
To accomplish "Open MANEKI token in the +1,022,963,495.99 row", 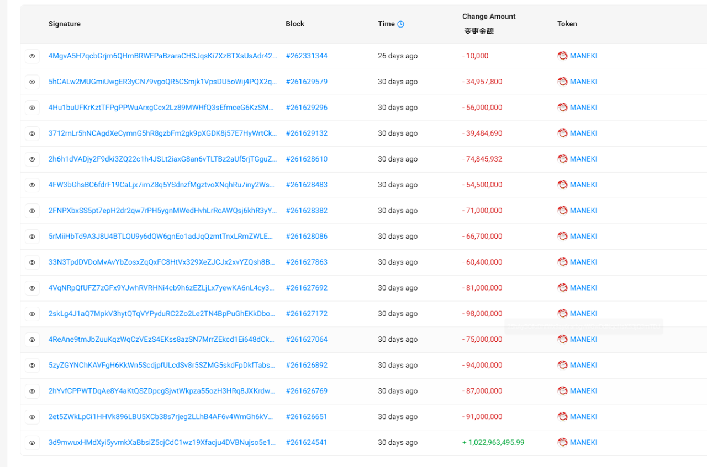I will coord(583,442).
